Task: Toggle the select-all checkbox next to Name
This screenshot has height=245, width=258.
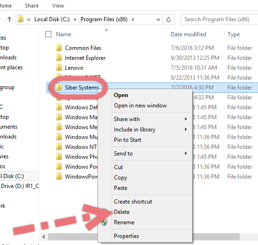Action: 48,34
